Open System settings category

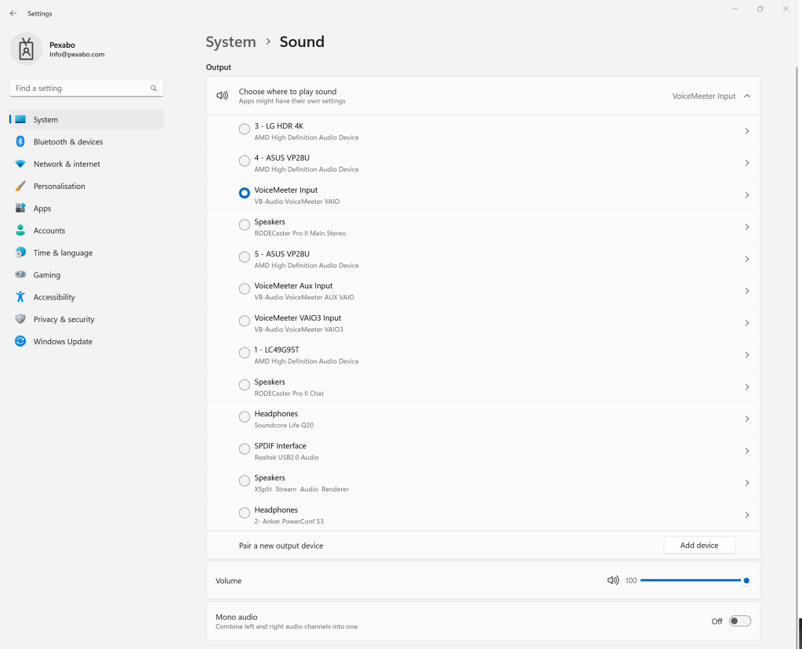tap(86, 119)
